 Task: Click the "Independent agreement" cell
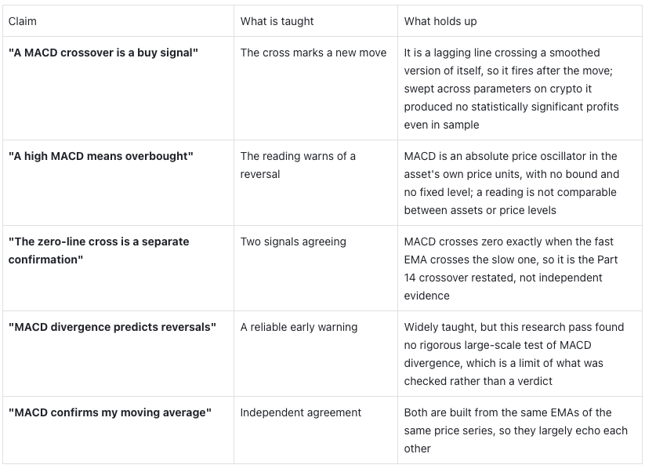click(301, 412)
